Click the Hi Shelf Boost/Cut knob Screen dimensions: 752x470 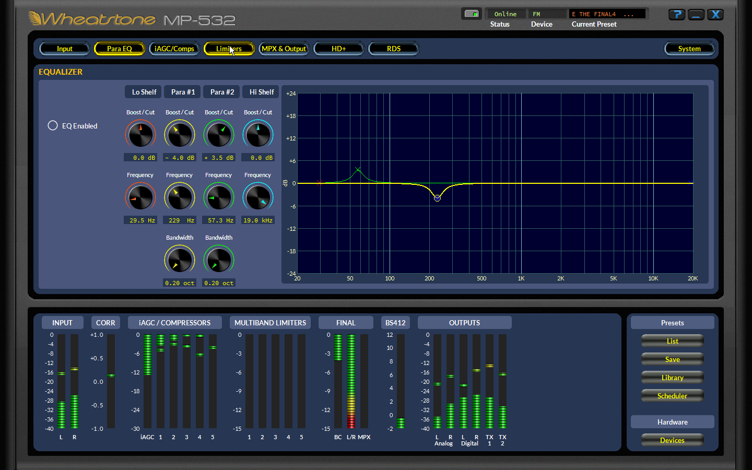click(x=258, y=134)
